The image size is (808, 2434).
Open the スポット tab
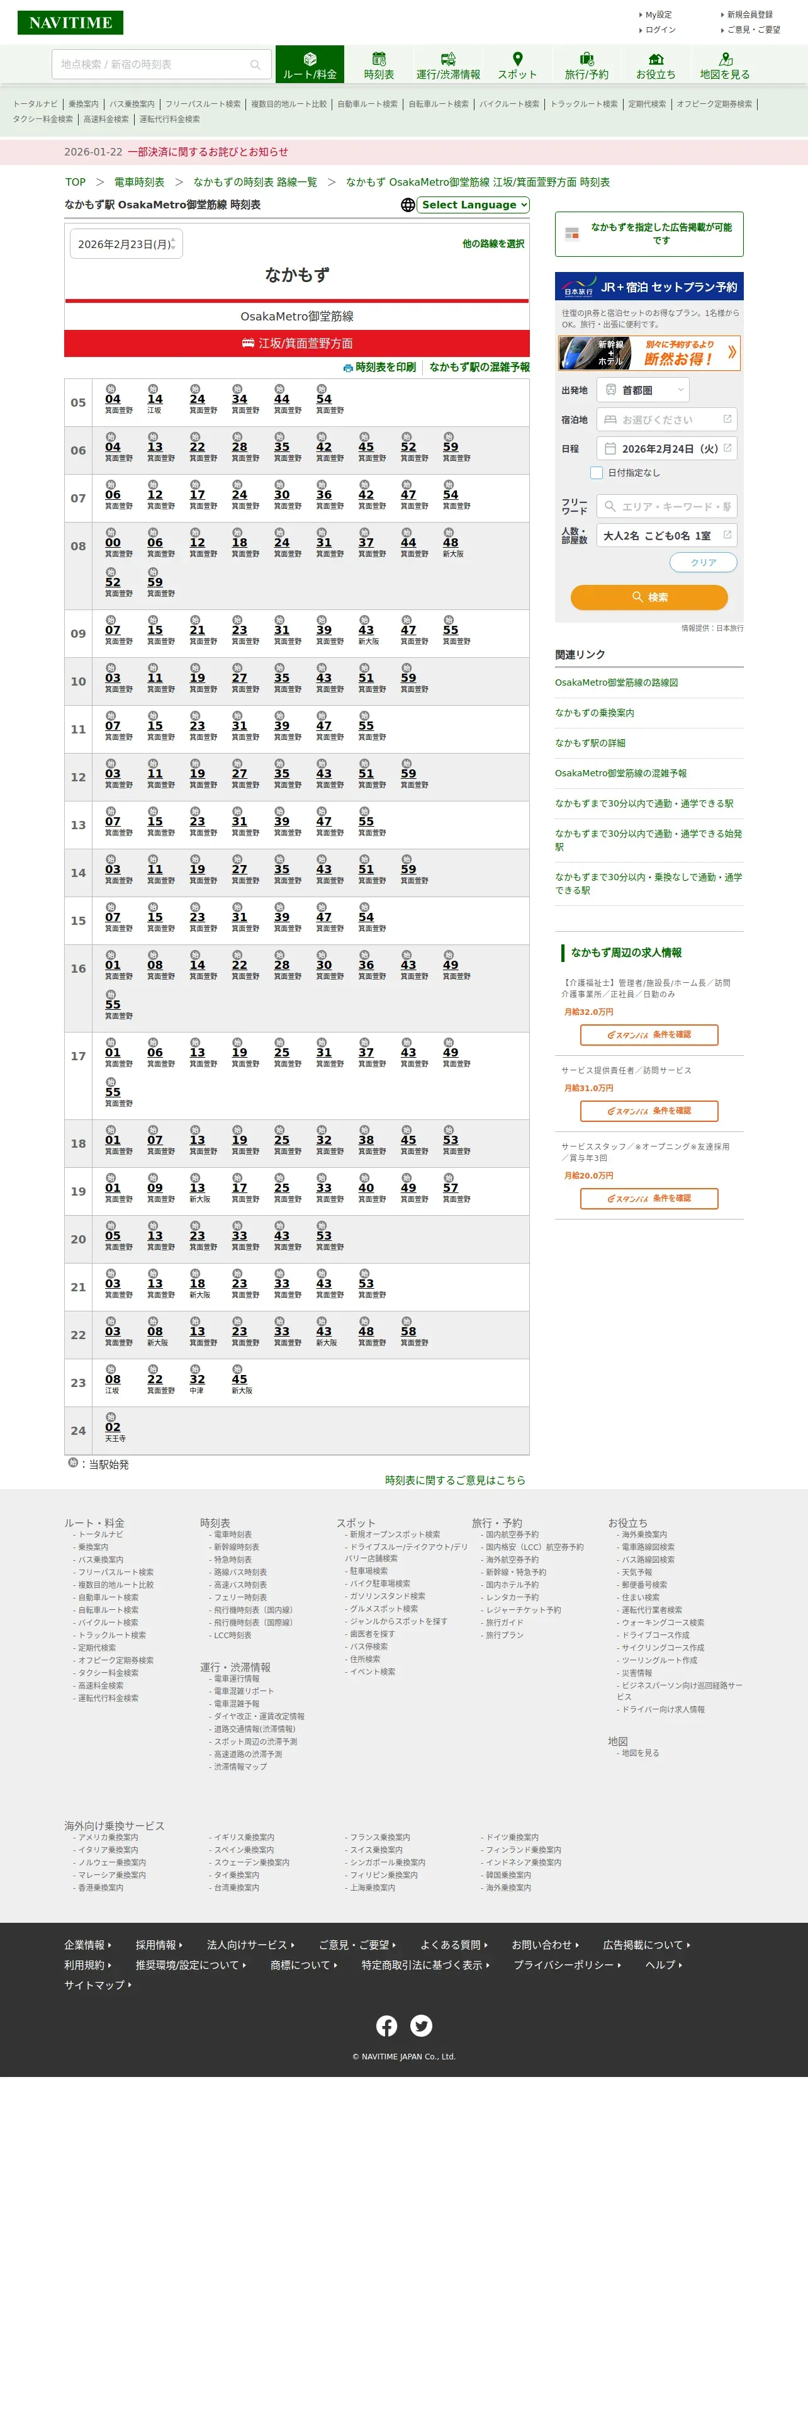(517, 65)
